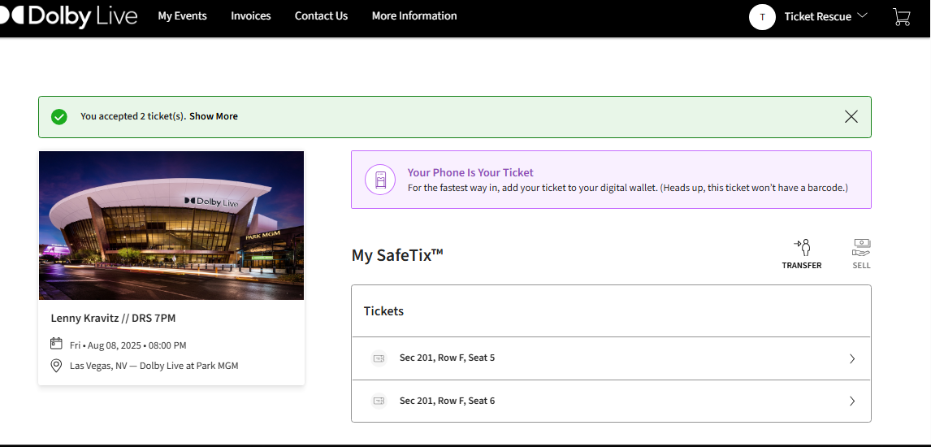Open the shopping cart icon
Screen dimensions: 931x447
[x=901, y=16]
